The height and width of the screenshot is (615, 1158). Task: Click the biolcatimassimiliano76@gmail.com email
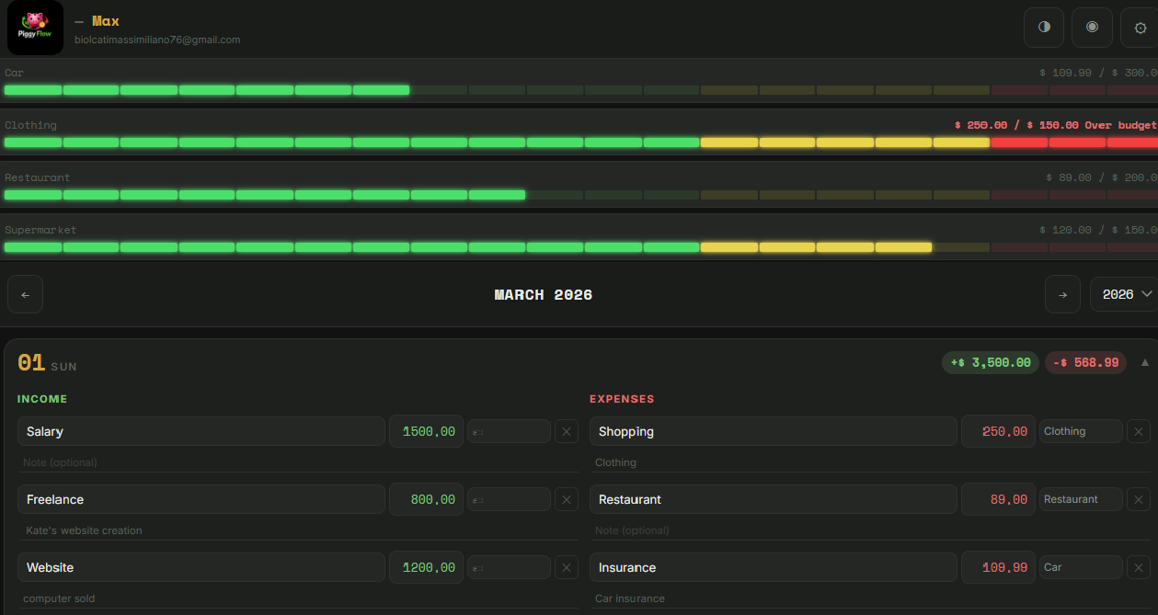click(x=157, y=40)
